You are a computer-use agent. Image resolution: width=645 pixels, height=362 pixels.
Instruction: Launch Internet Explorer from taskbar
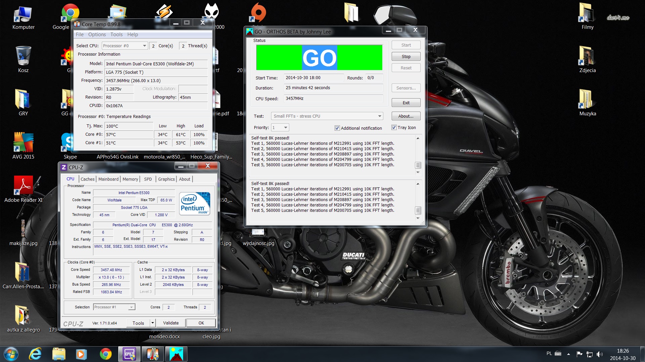[x=35, y=354]
